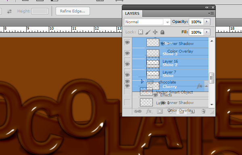The width and height of the screenshot is (242, 155).
Task: Swap width and height arrows icon
Action: click(x=9, y=11)
